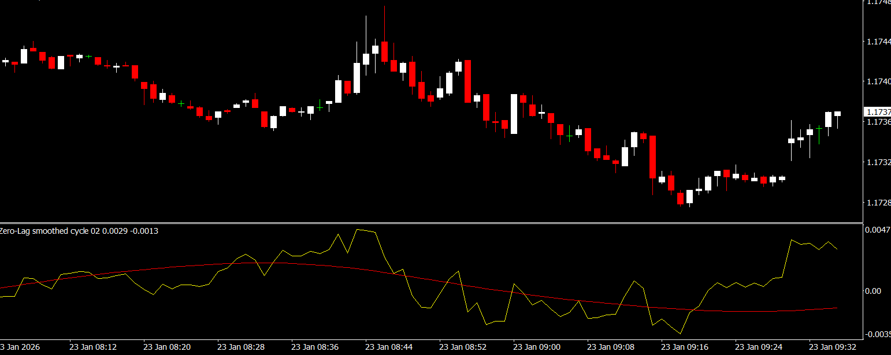Select the tall white candle before 09:00

coord(514,114)
